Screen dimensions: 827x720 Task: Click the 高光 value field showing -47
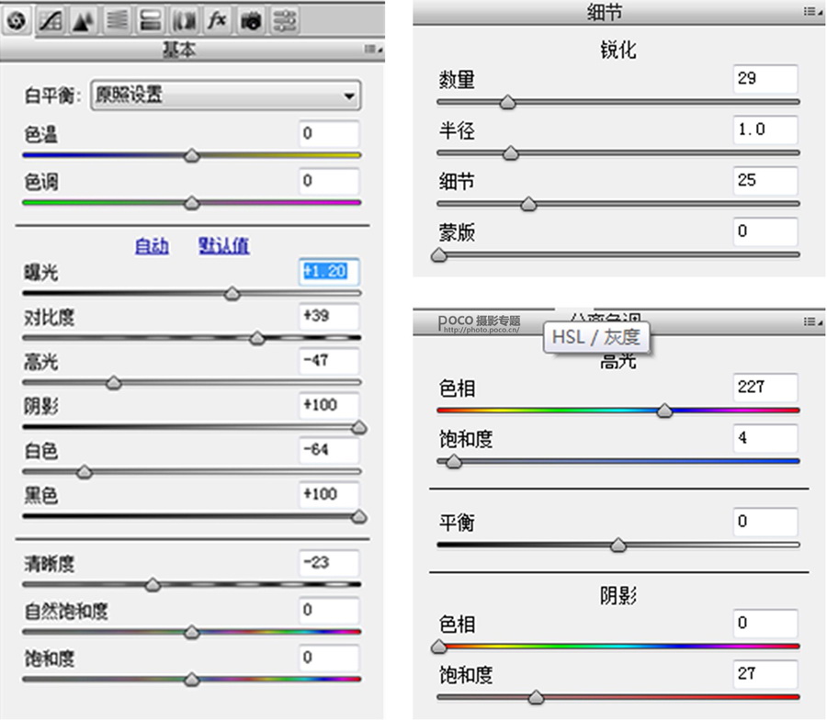tap(329, 361)
